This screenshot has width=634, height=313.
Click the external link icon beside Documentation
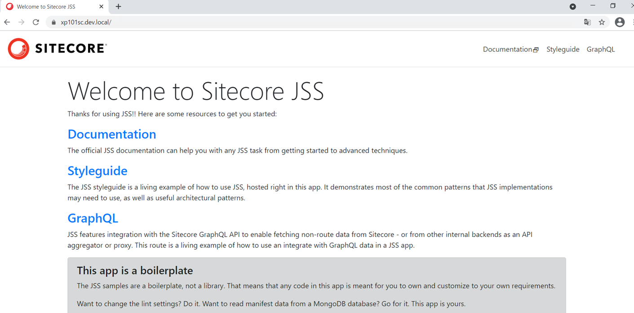(x=536, y=50)
